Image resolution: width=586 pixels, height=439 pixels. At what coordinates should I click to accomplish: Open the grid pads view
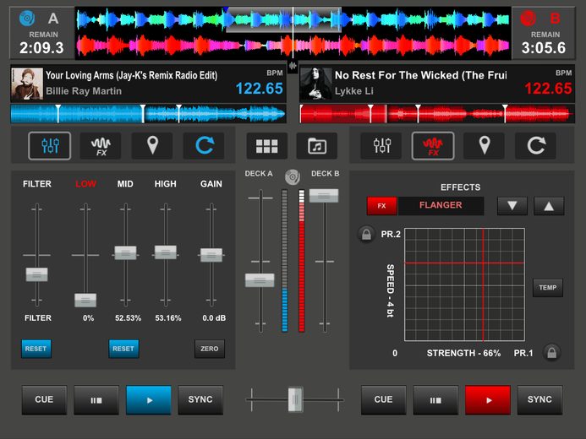click(267, 146)
